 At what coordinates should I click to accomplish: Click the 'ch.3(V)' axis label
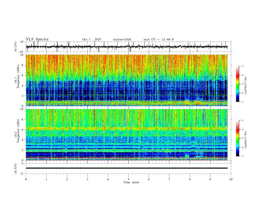click(16, 168)
